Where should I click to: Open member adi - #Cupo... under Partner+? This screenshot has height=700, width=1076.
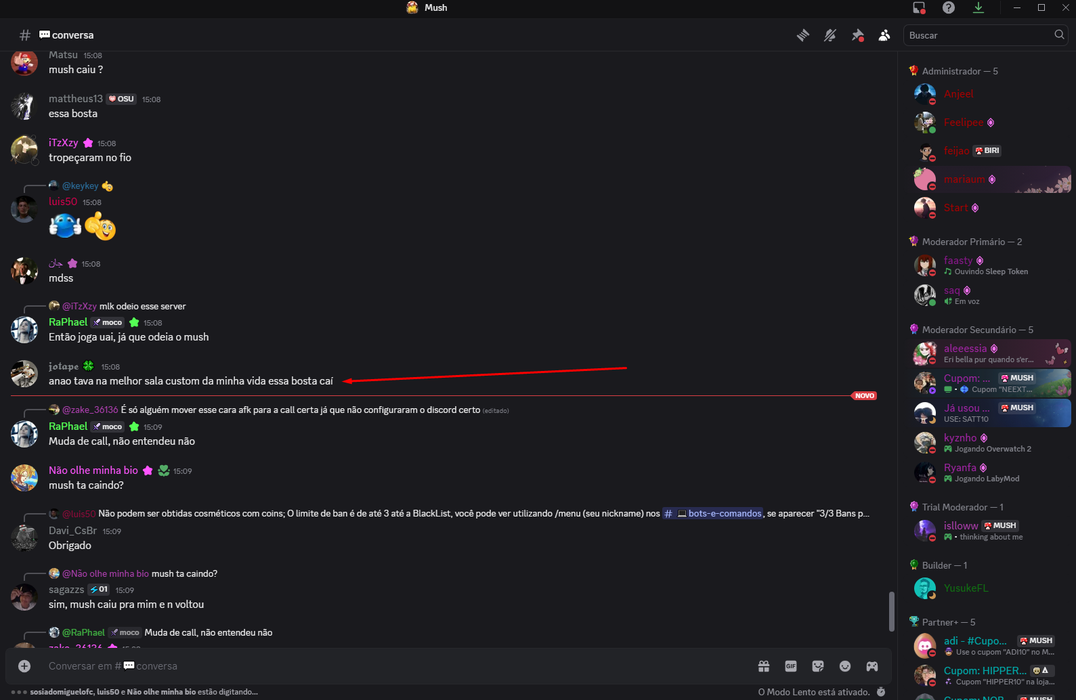[x=991, y=646]
